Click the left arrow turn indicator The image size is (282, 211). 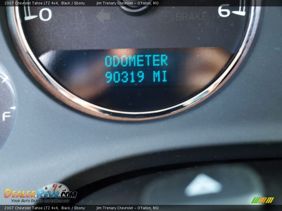click(x=103, y=16)
